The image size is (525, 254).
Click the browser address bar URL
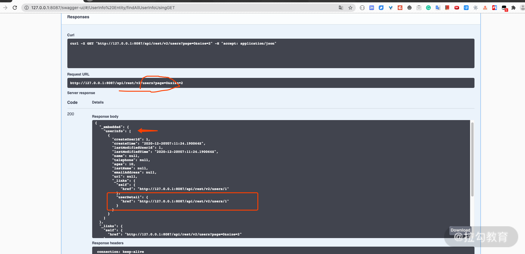(103, 8)
